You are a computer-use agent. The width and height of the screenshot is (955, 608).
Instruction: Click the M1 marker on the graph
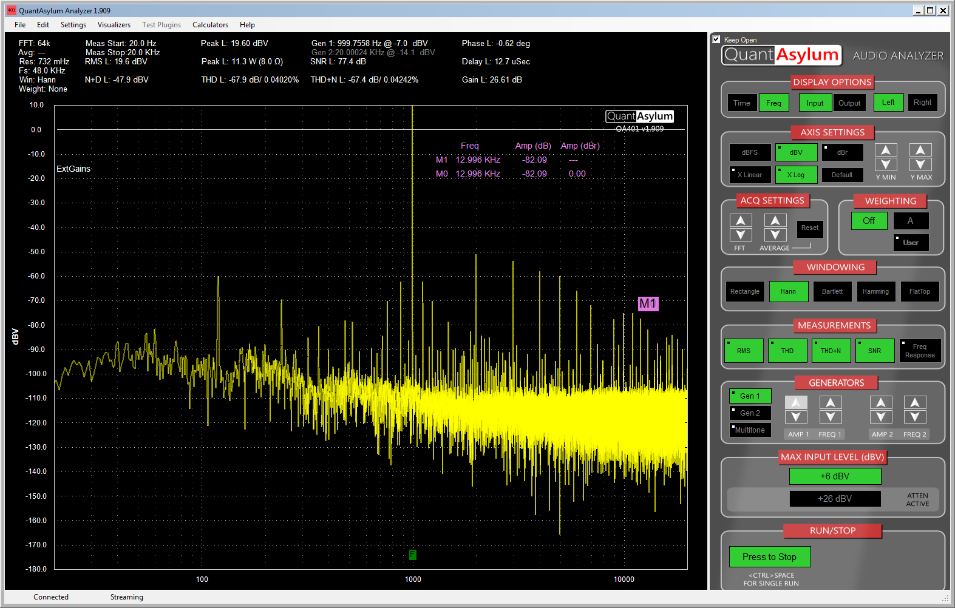pos(648,303)
